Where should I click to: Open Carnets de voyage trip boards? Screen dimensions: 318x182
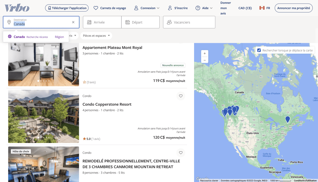[x=110, y=8]
